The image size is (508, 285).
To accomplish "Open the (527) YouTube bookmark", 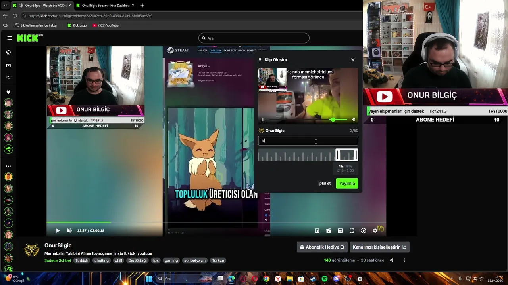I will tap(106, 25).
